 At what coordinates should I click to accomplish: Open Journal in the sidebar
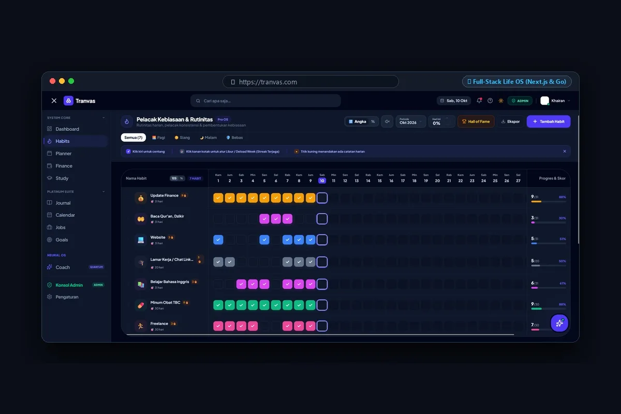[76, 203]
